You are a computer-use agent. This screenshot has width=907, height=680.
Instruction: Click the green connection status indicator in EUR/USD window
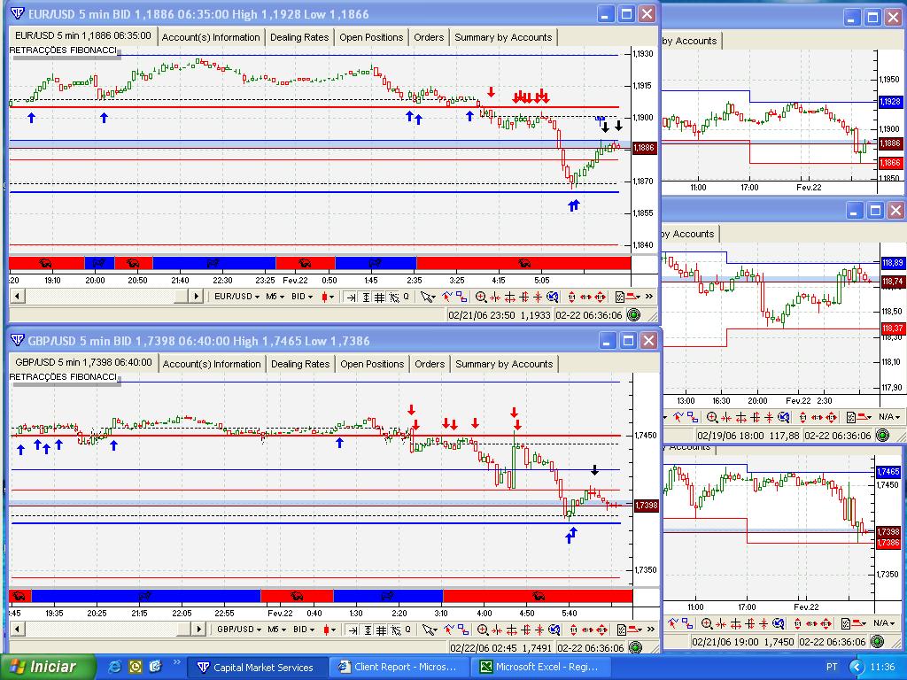[633, 314]
